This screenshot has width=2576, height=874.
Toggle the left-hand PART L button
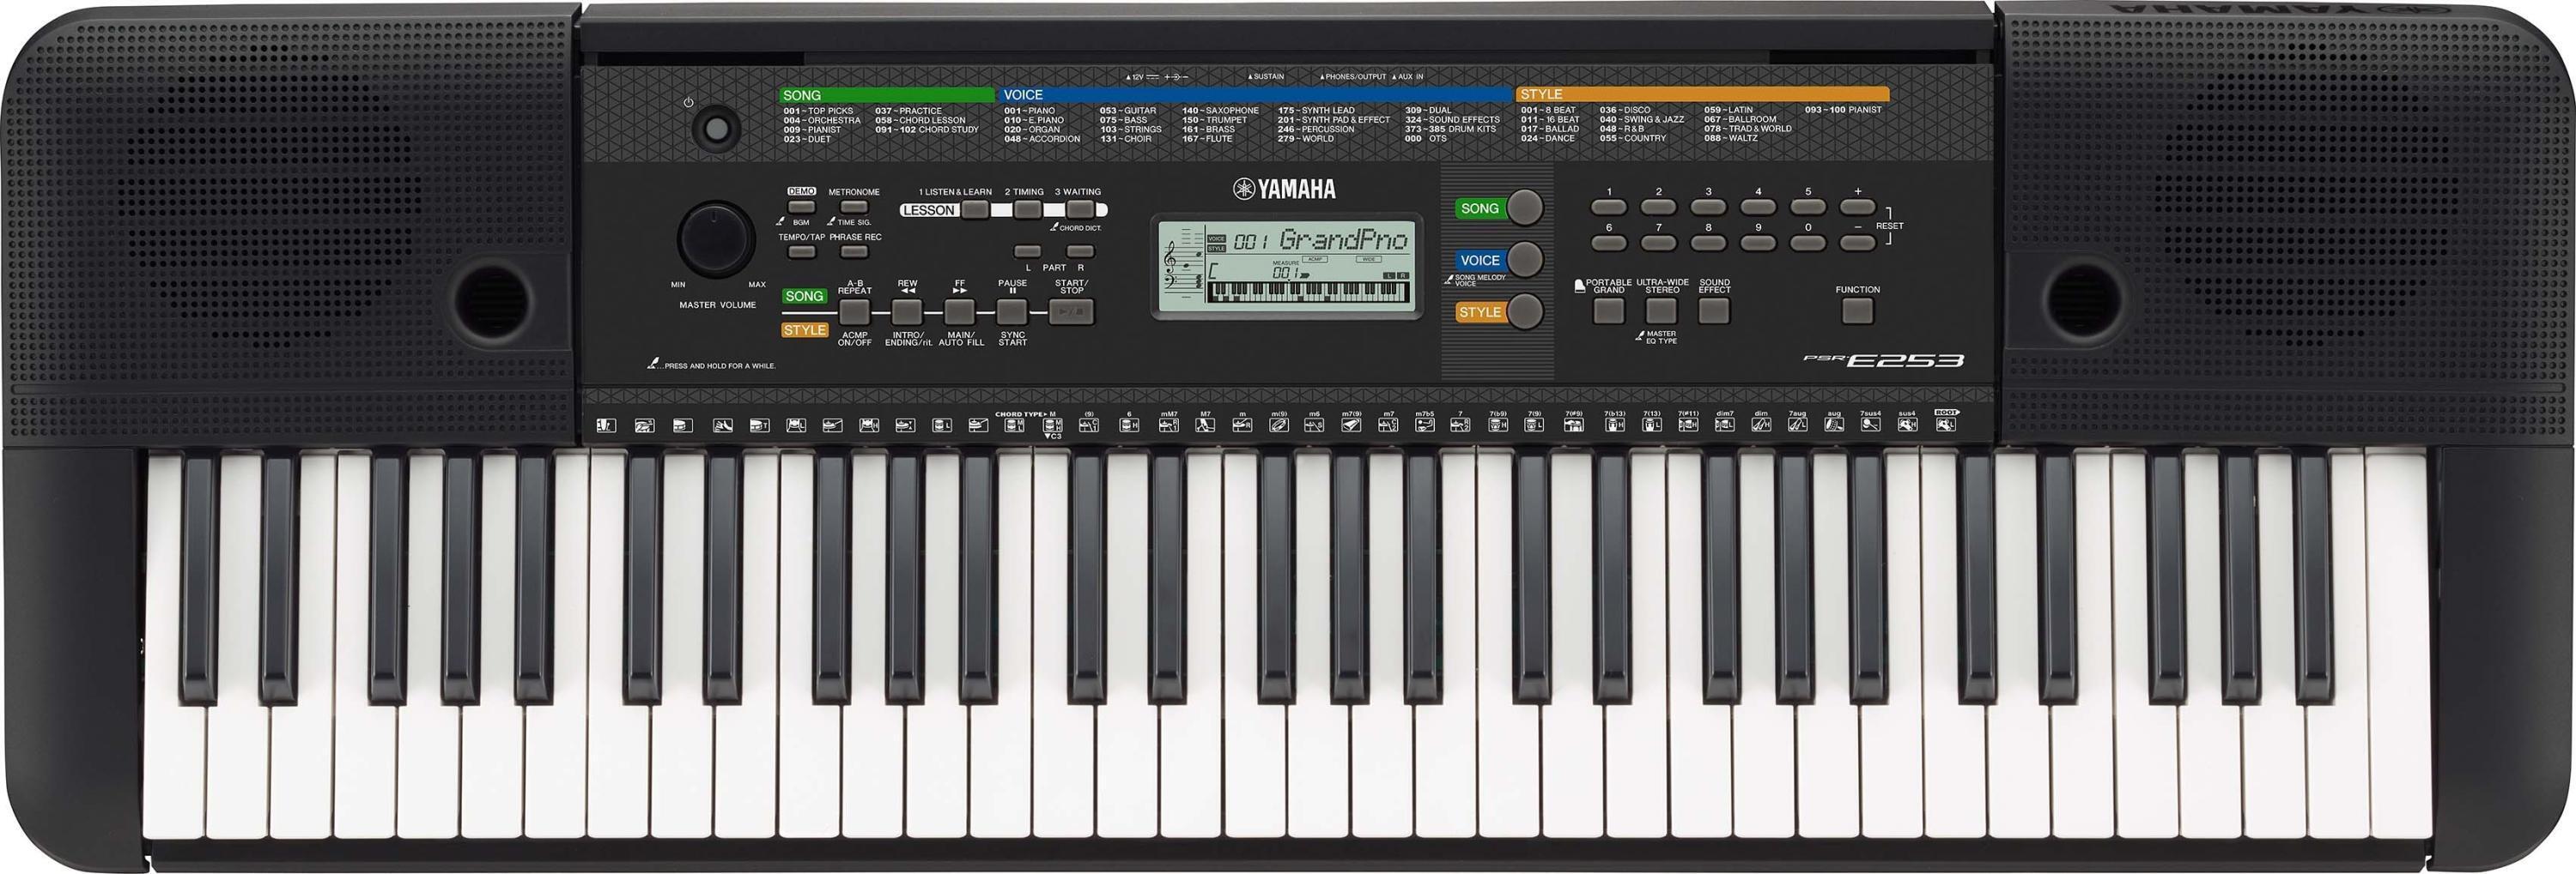pyautogui.click(x=1027, y=251)
